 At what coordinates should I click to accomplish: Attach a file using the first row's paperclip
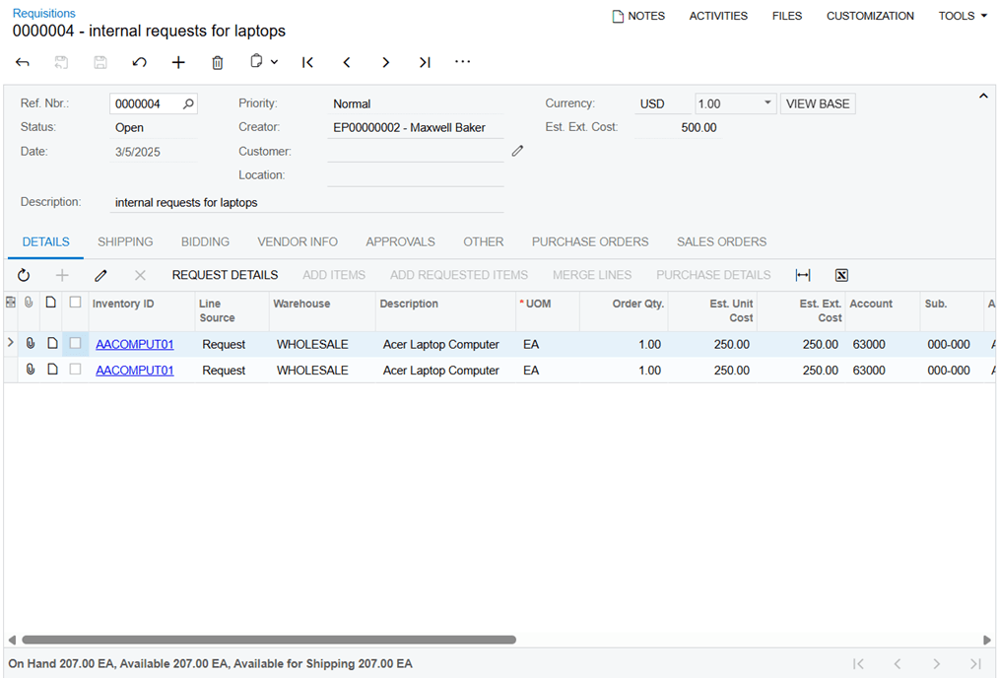pos(30,343)
